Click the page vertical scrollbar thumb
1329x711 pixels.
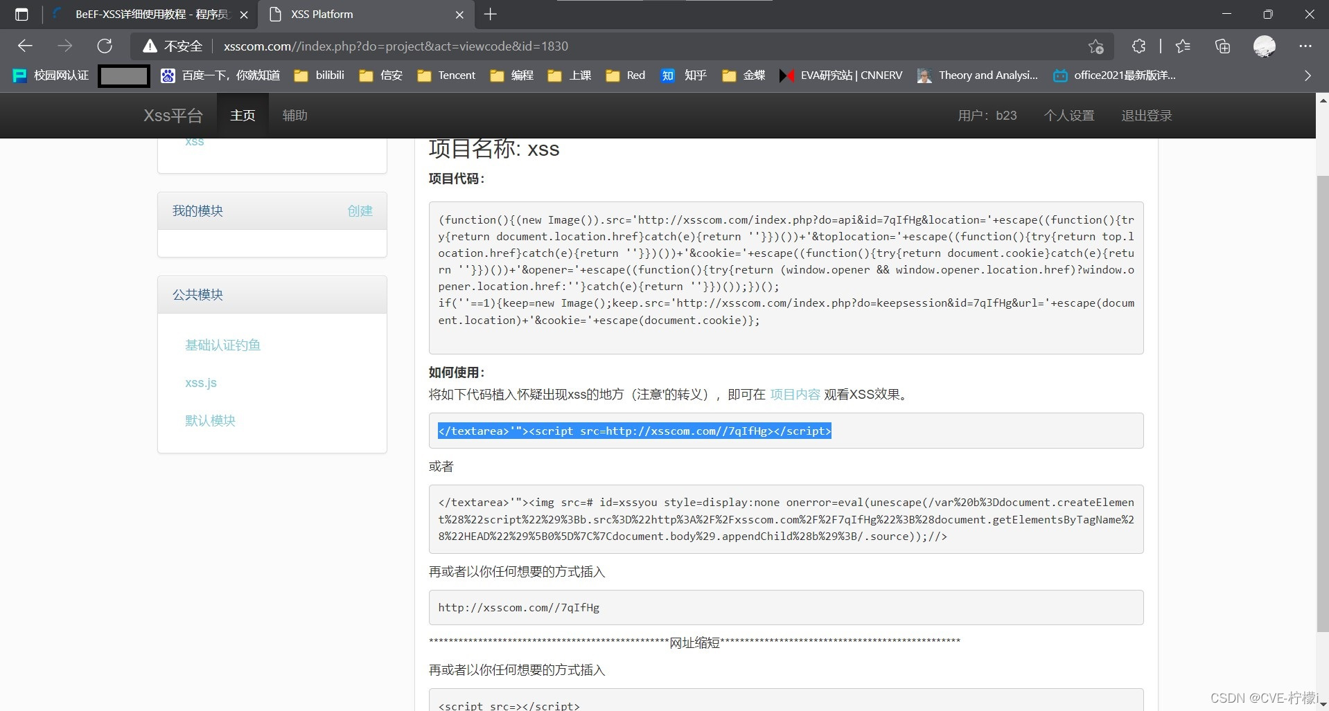1323,404
